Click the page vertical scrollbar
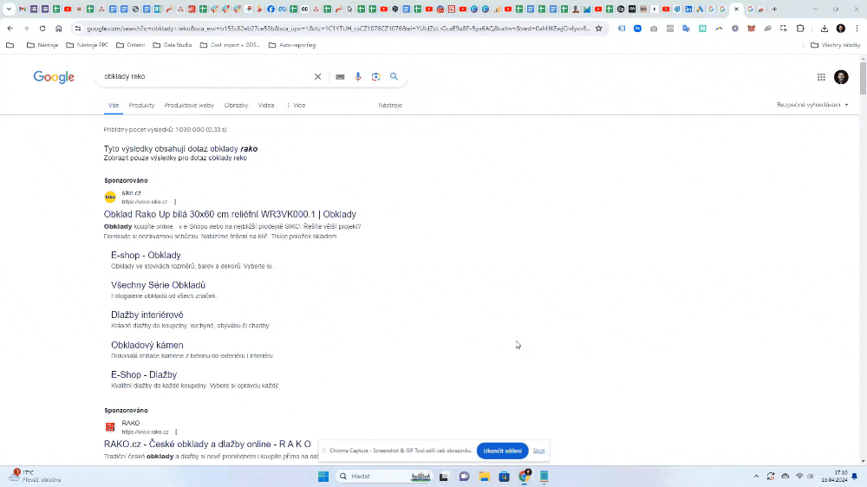This screenshot has height=487, width=867. [864, 79]
